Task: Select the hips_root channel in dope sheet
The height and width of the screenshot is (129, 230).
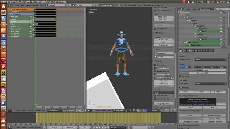Action: (14, 17)
